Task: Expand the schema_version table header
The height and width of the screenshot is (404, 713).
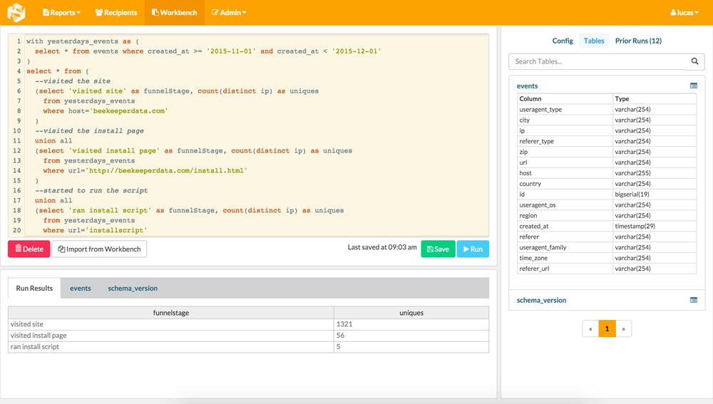Action: click(x=541, y=301)
